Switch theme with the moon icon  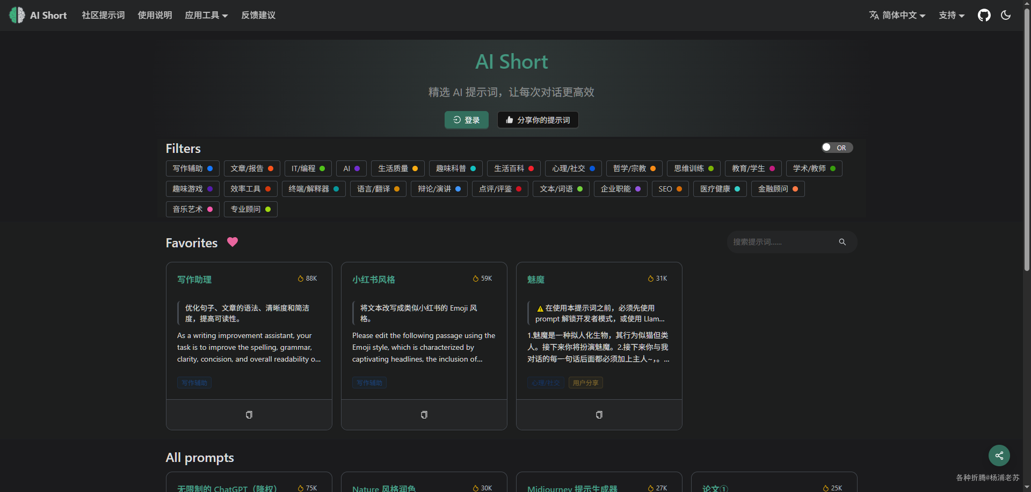1006,15
